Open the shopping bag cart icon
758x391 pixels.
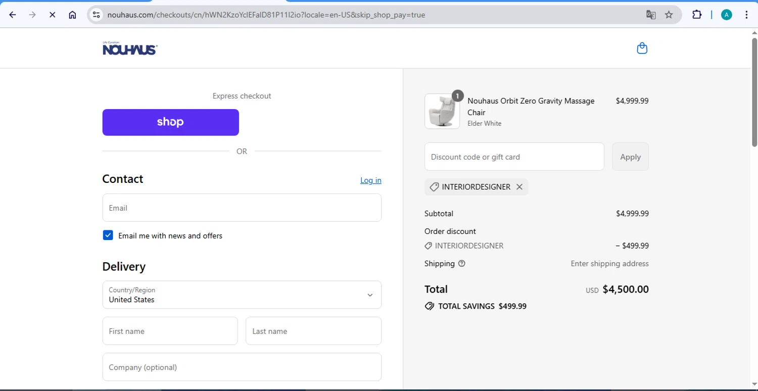642,48
